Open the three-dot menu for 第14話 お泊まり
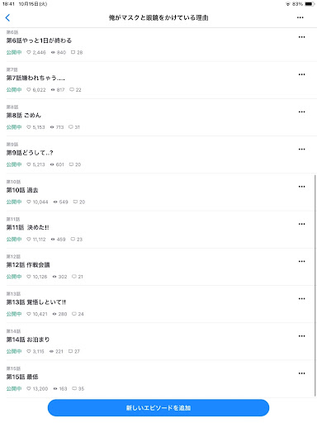 pyautogui.click(x=301, y=336)
